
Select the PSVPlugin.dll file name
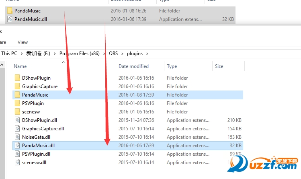click(x=36, y=154)
